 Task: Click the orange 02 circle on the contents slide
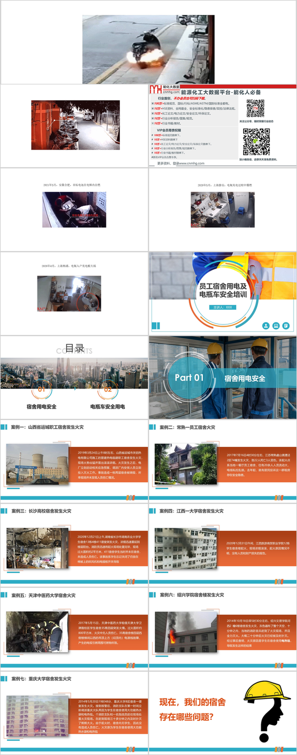tap(108, 389)
